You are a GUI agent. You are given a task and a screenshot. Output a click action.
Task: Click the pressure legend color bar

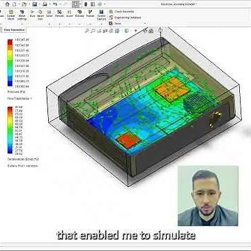tap(10, 63)
